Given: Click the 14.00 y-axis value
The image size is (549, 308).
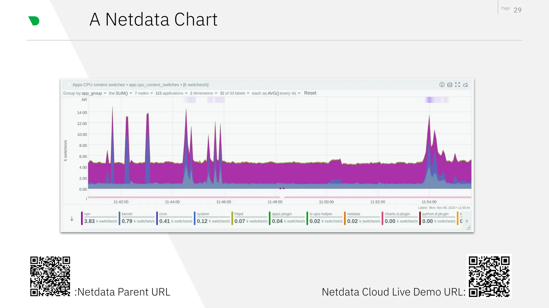Looking at the screenshot, I should pos(82,113).
